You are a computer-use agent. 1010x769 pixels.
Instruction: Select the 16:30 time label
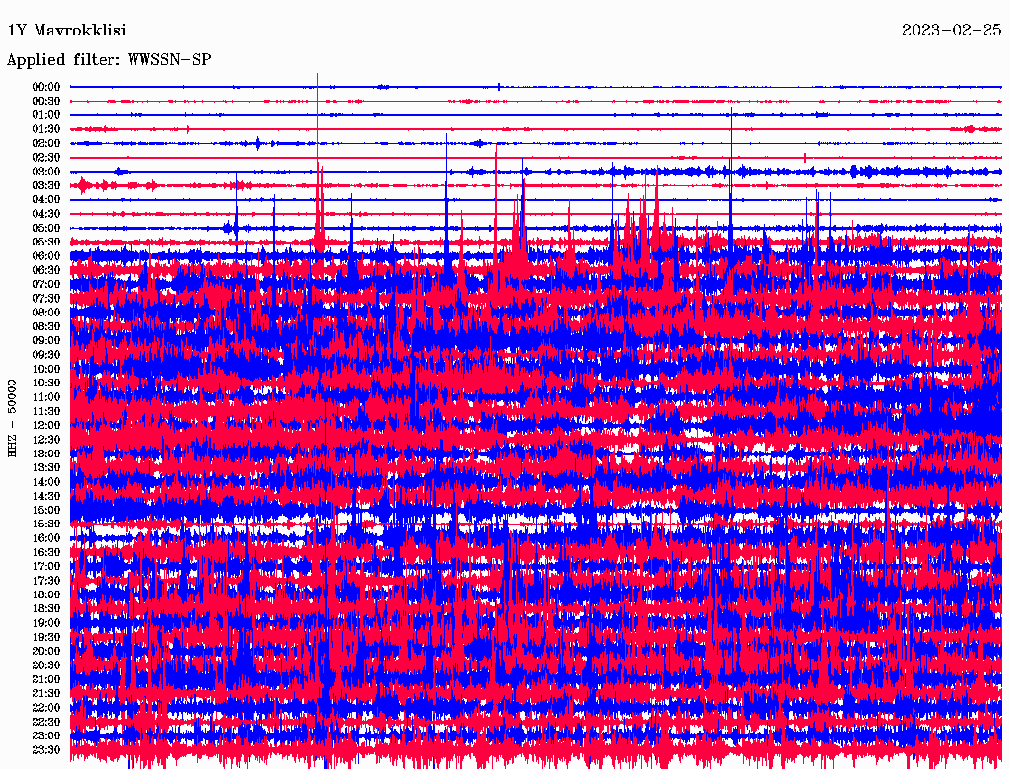click(x=46, y=553)
